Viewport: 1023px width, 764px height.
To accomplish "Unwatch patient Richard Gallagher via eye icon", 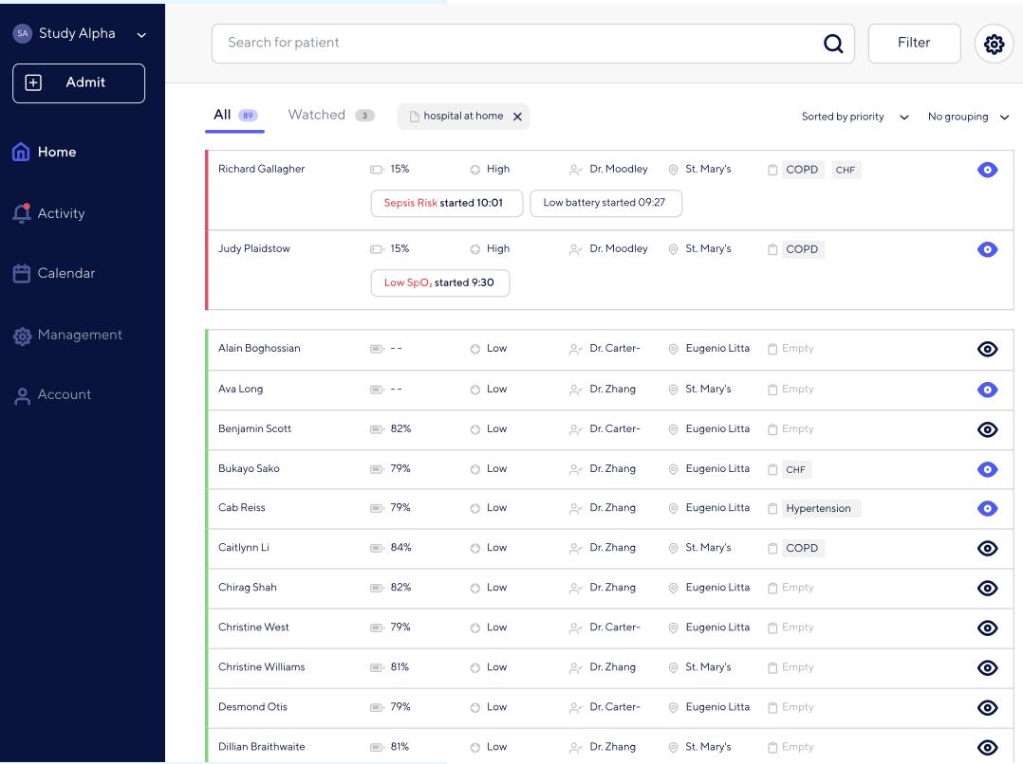I will point(987,170).
